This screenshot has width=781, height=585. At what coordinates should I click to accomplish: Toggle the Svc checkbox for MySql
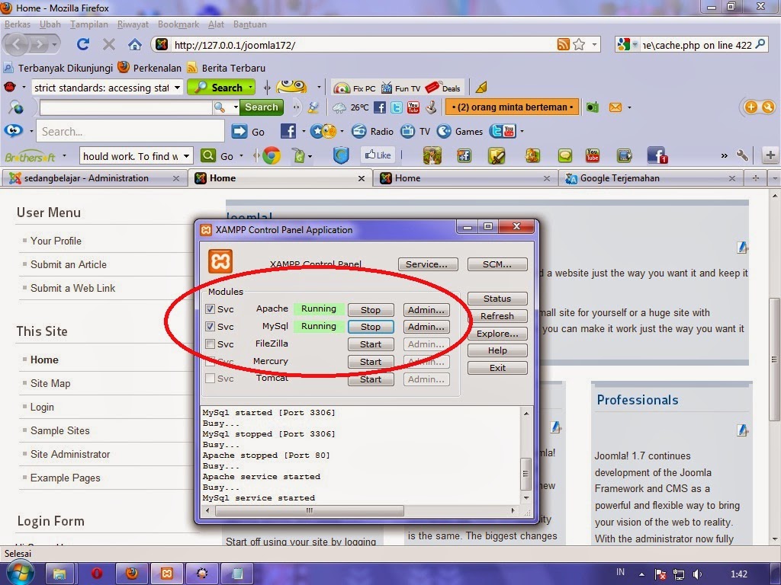coord(211,327)
